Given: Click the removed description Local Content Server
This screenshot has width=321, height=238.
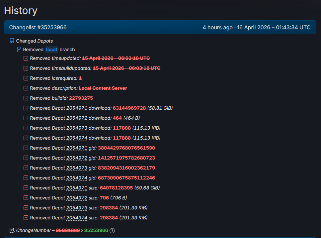Looking at the screenshot, I should click(x=103, y=88).
